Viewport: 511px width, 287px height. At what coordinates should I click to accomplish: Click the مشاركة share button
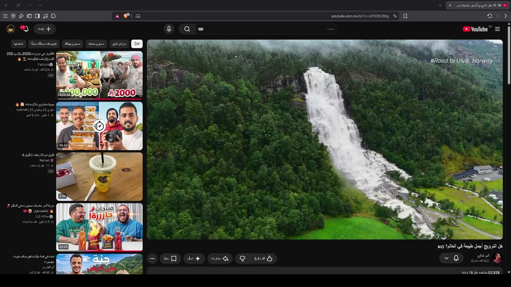coord(220,259)
